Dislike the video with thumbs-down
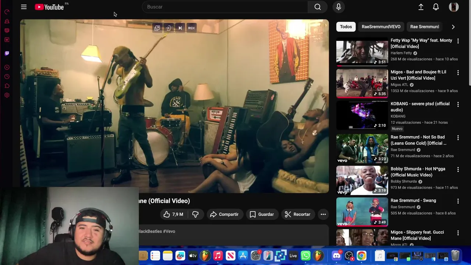 coord(195,214)
